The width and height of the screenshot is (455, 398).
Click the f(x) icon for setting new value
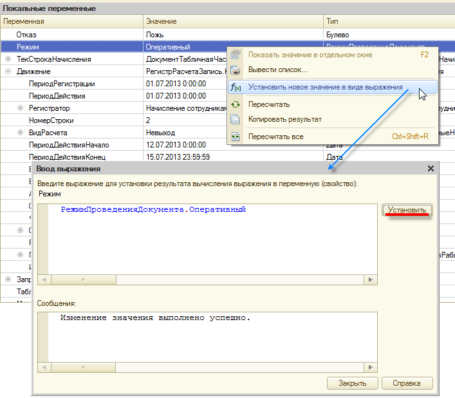pos(236,87)
